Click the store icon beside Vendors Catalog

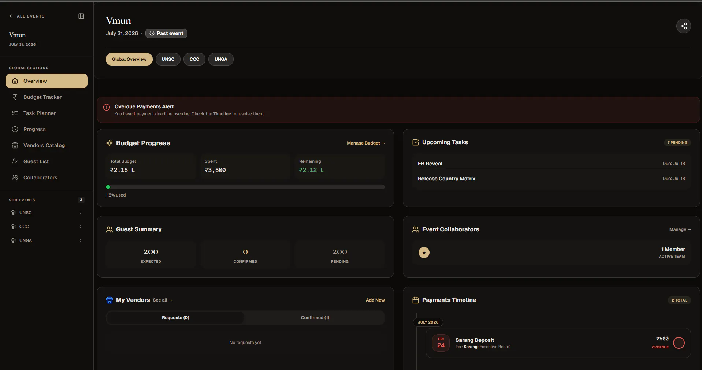[x=15, y=145]
